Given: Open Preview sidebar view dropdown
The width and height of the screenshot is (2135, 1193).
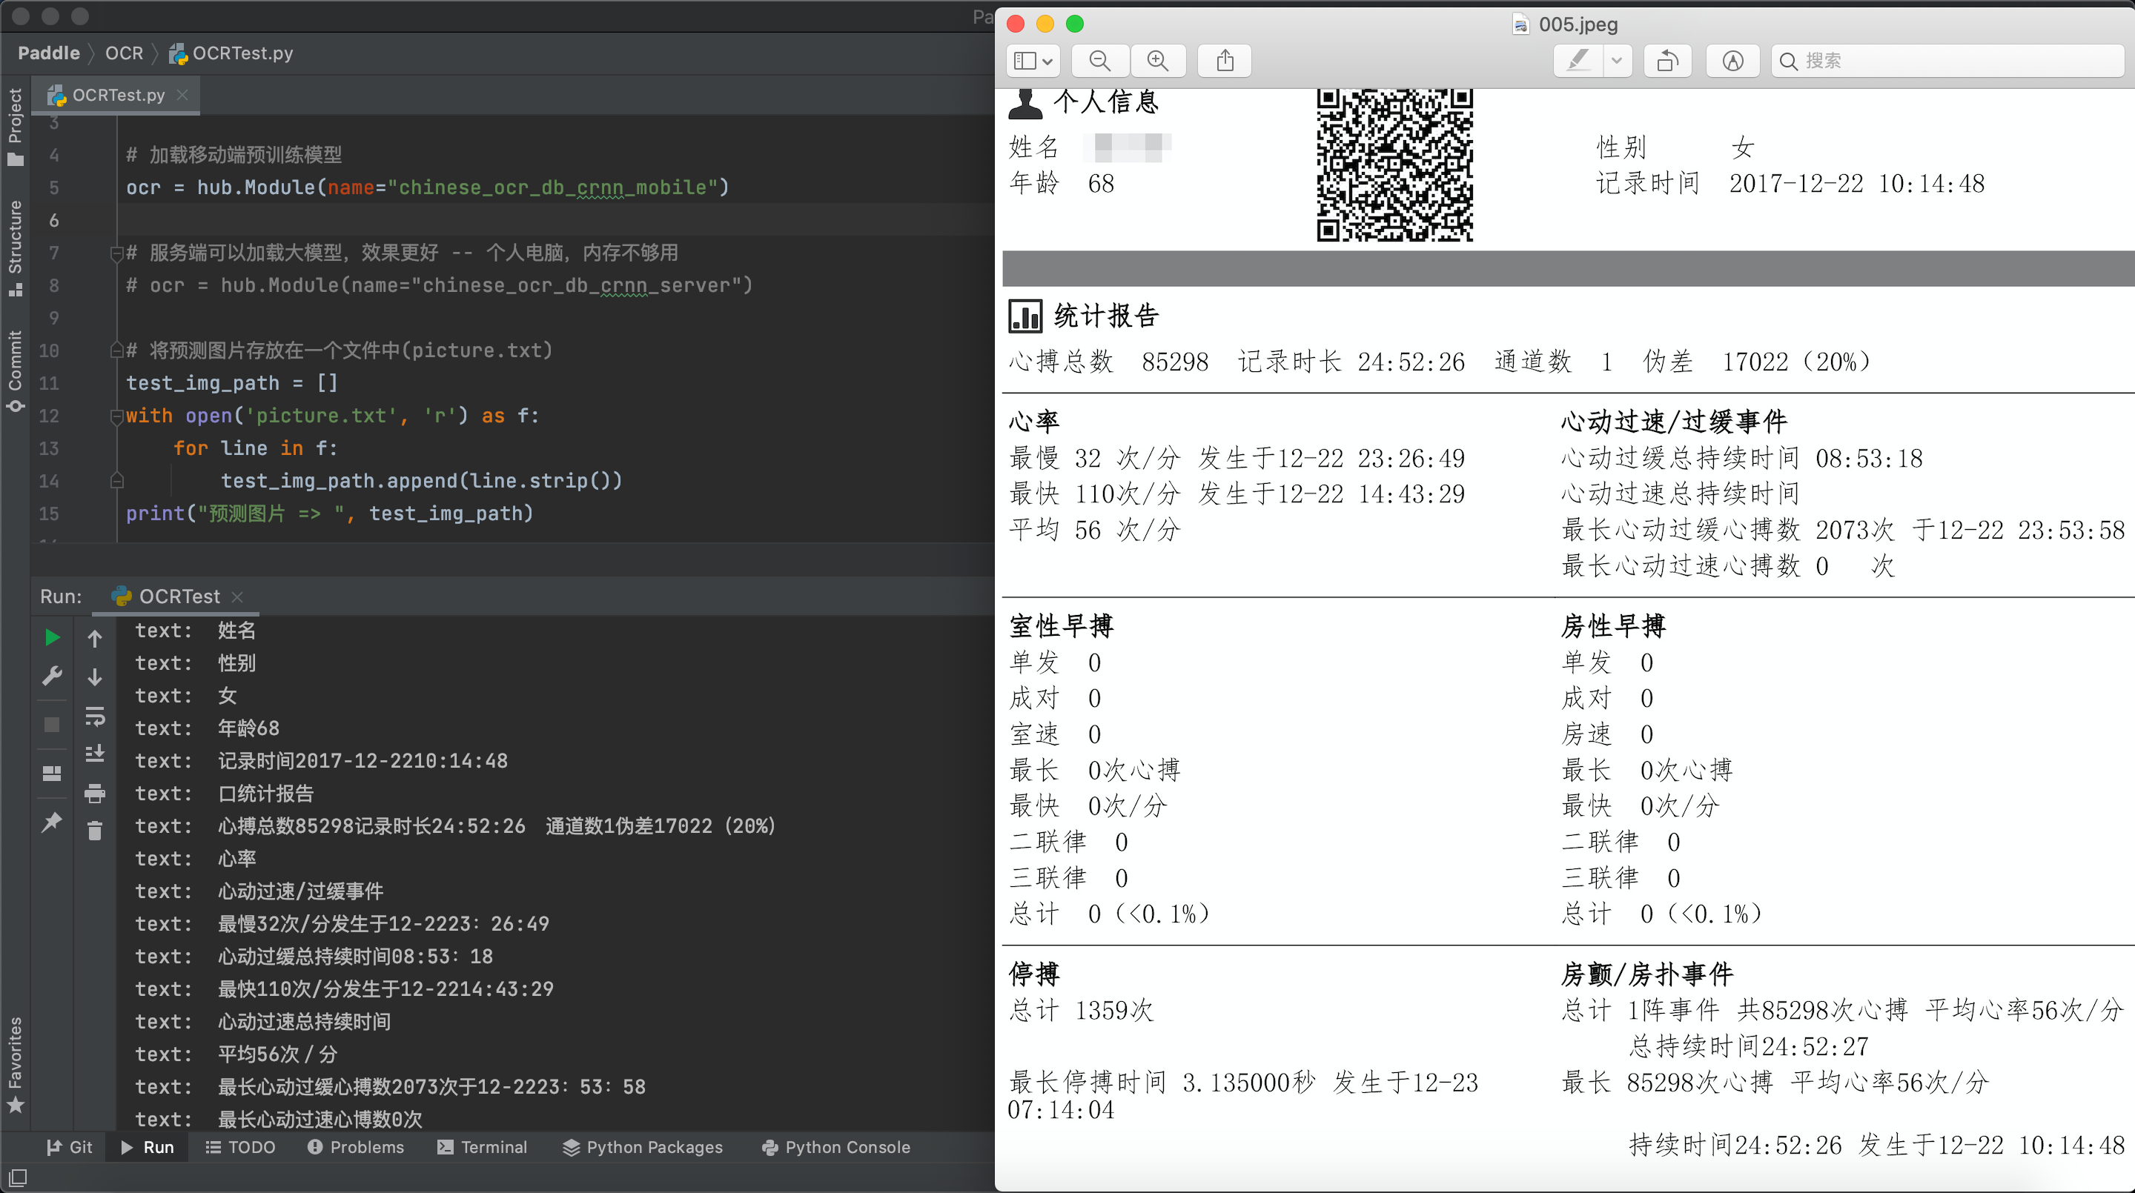Looking at the screenshot, I should (1033, 61).
